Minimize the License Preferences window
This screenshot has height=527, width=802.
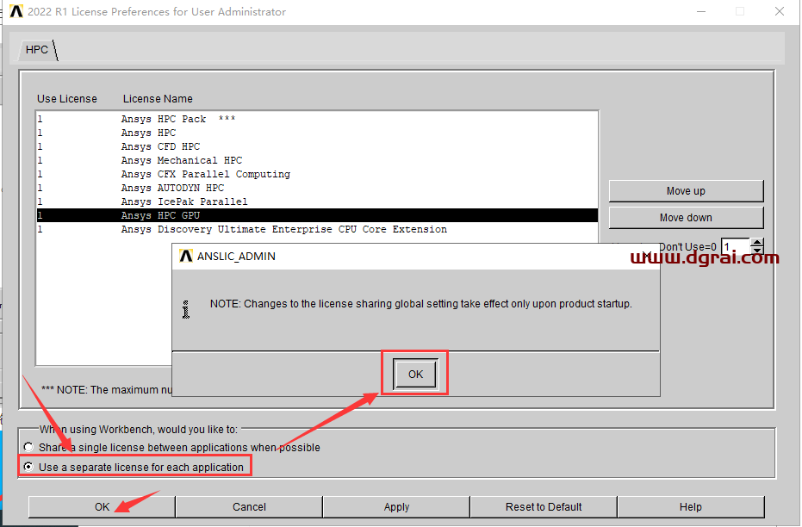pos(701,11)
